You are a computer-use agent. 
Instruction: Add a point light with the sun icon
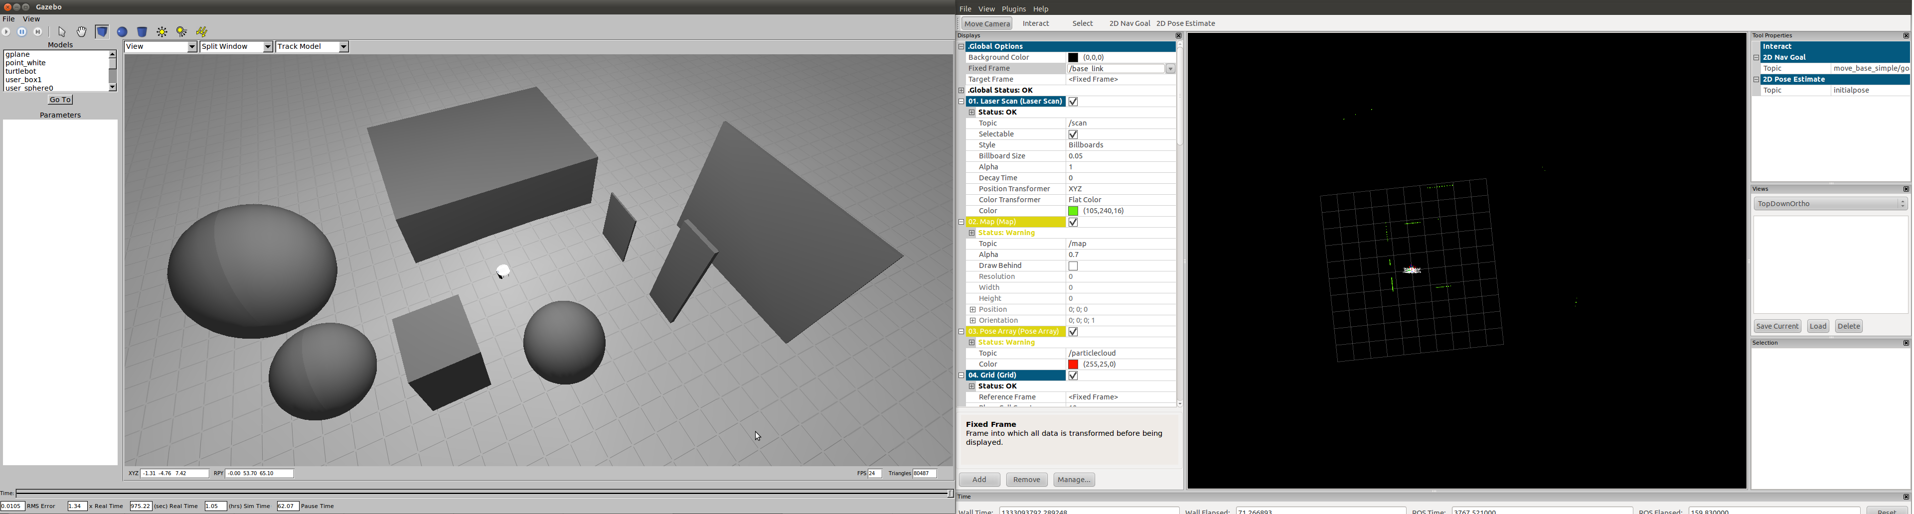tap(162, 32)
